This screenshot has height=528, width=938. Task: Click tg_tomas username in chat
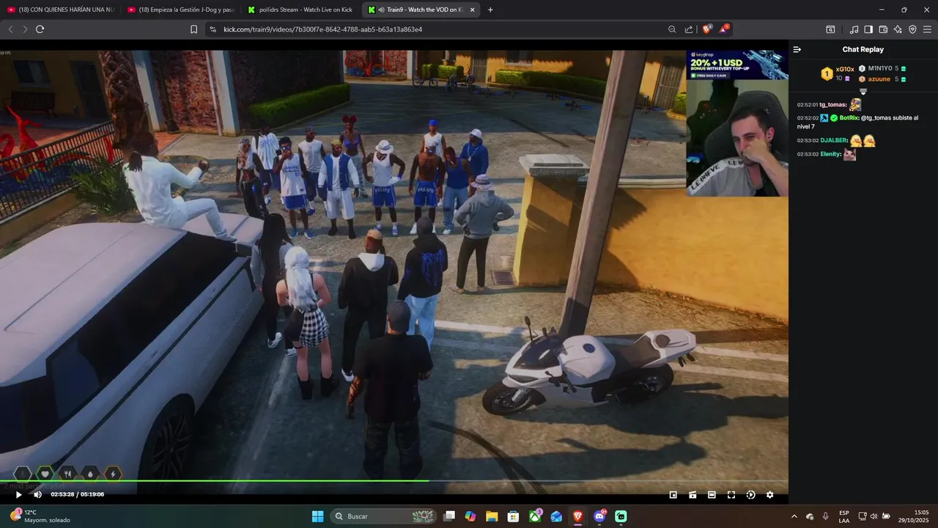832,105
